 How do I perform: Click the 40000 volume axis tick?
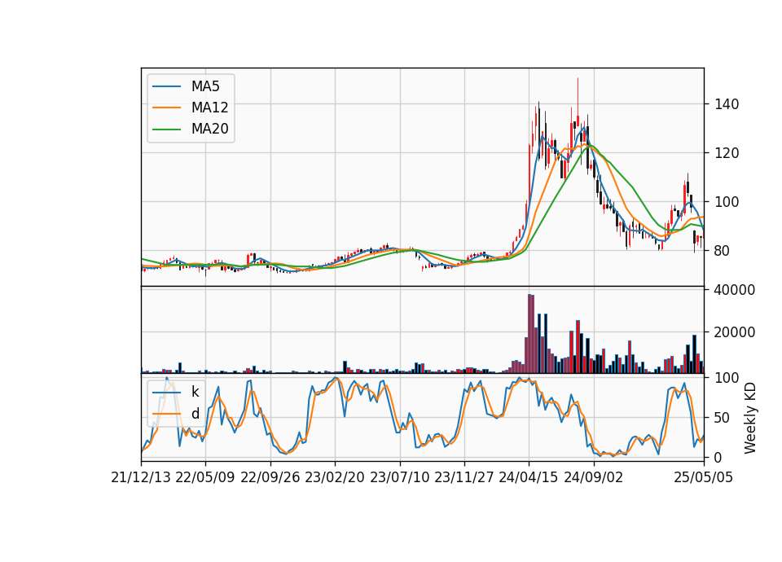click(735, 290)
